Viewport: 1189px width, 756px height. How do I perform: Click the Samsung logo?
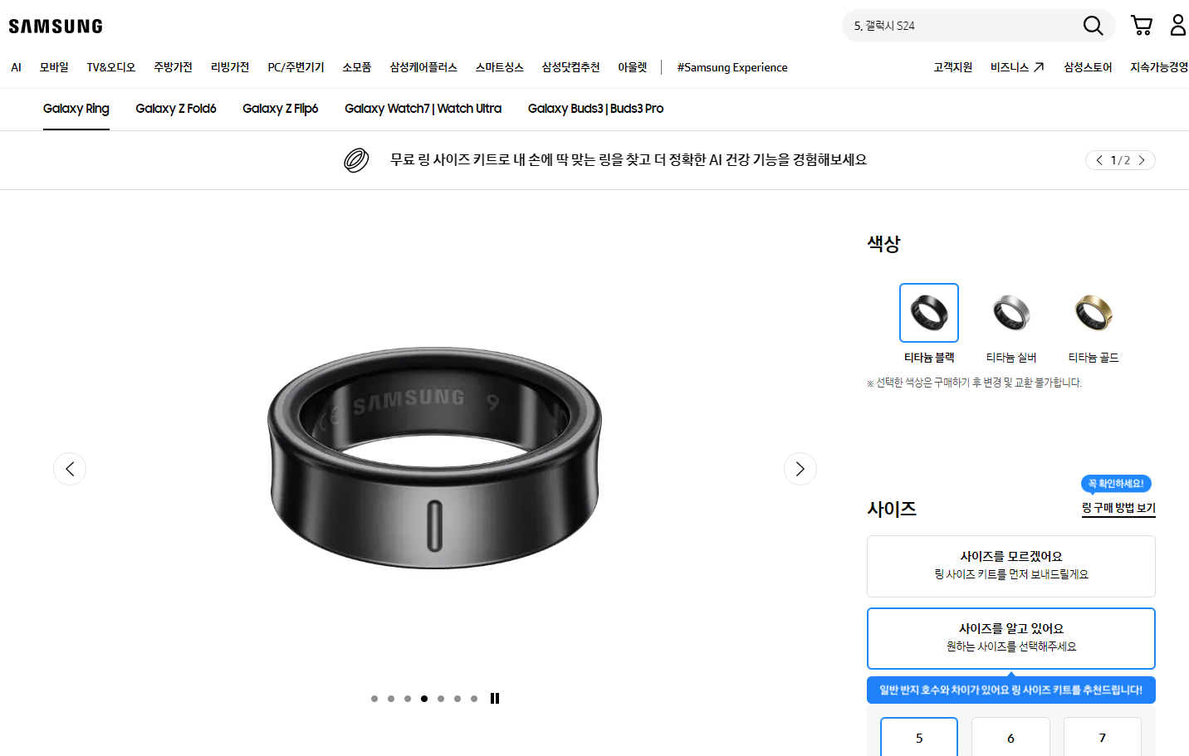(x=56, y=27)
